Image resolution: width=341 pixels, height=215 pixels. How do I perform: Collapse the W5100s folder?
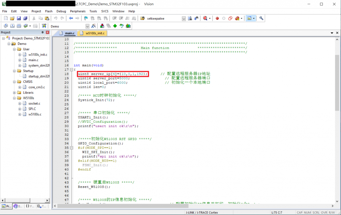14,98
